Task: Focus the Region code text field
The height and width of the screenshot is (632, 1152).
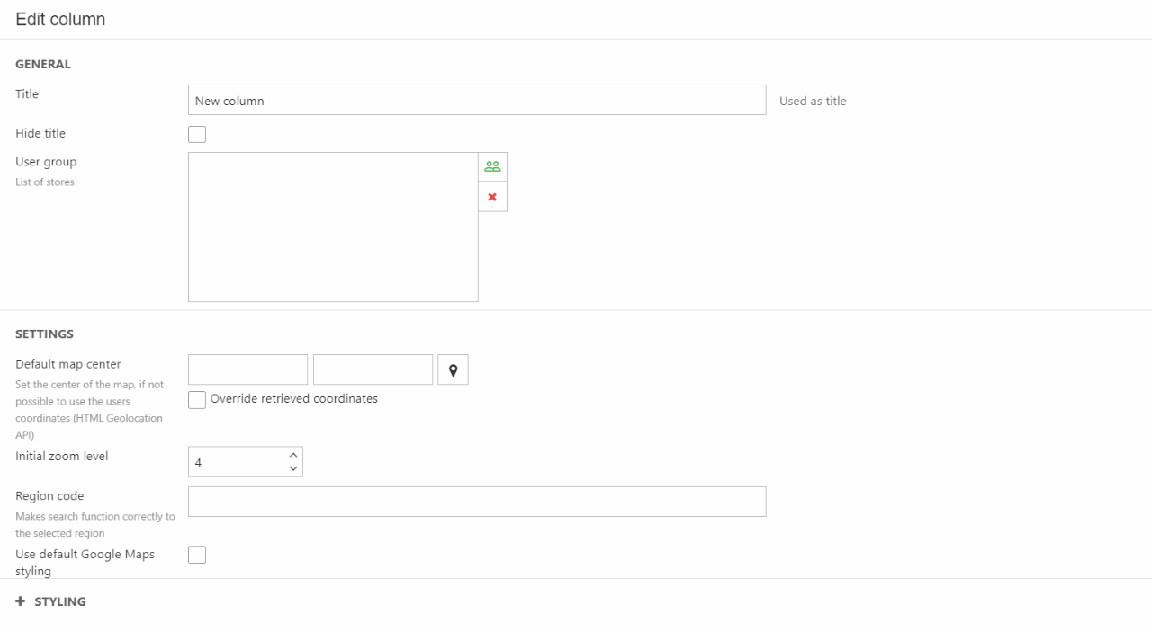Action: [x=477, y=502]
